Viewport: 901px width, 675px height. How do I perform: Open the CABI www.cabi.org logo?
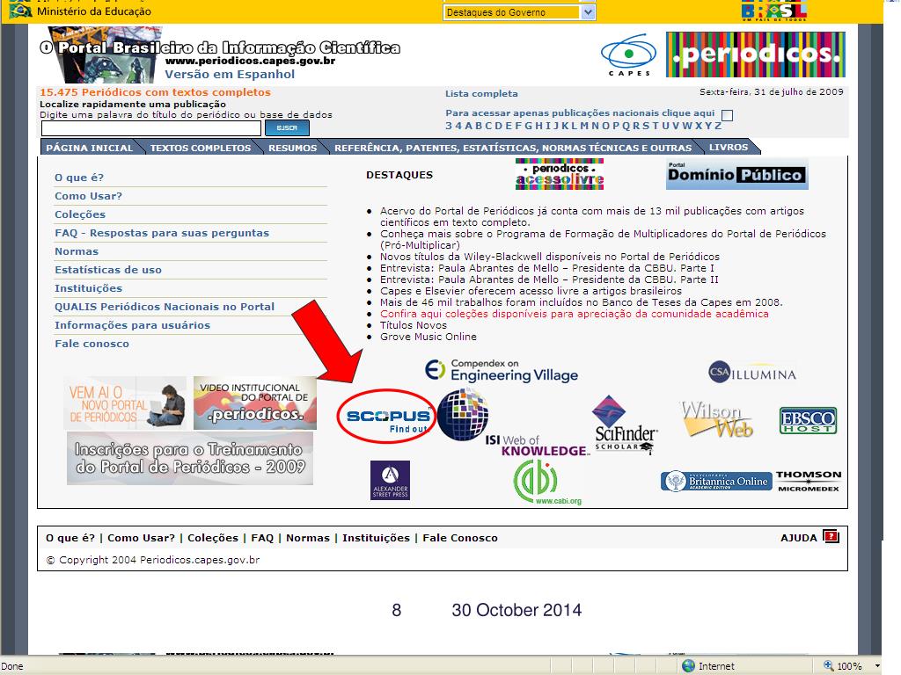[547, 483]
